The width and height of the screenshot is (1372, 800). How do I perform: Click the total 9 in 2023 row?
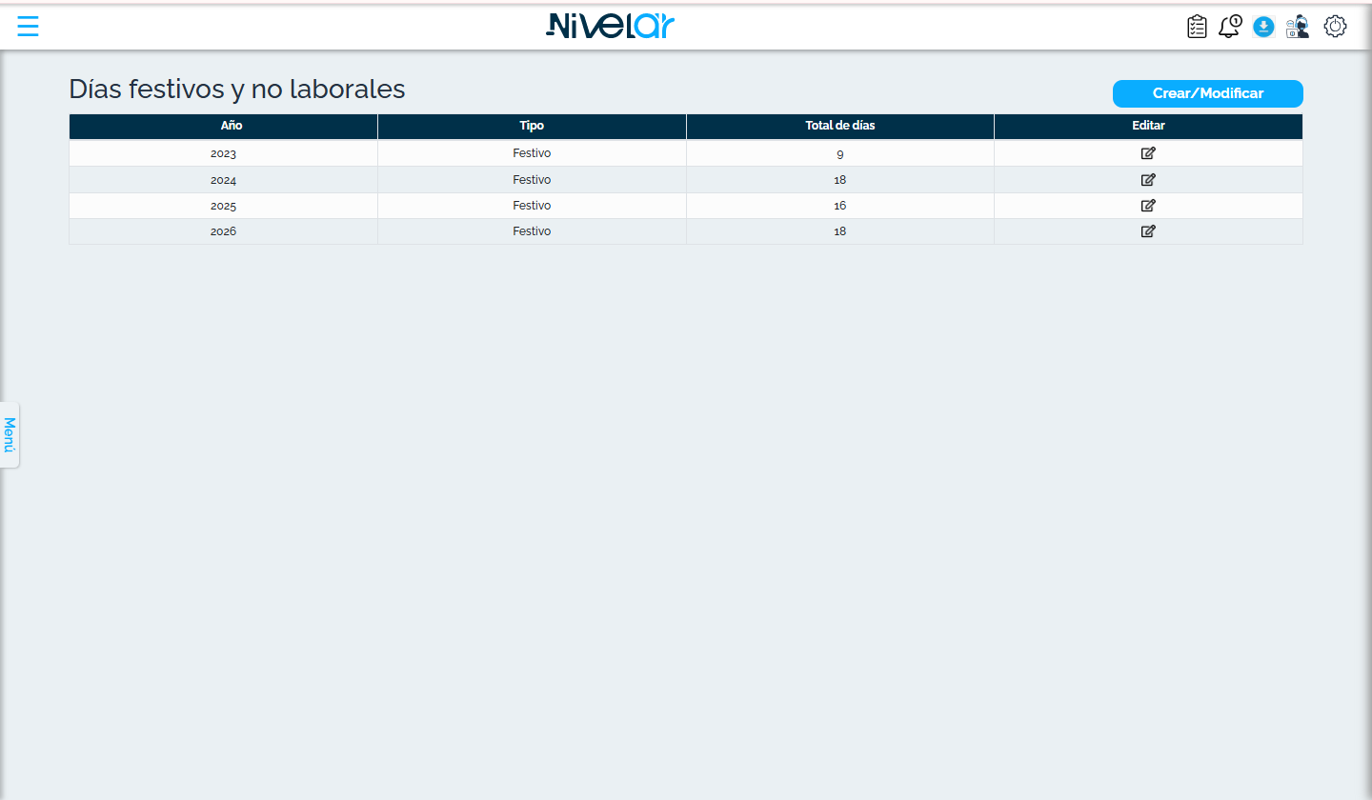pos(839,153)
